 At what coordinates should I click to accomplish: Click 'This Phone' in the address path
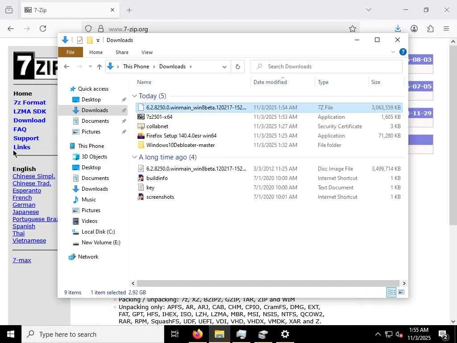click(136, 67)
